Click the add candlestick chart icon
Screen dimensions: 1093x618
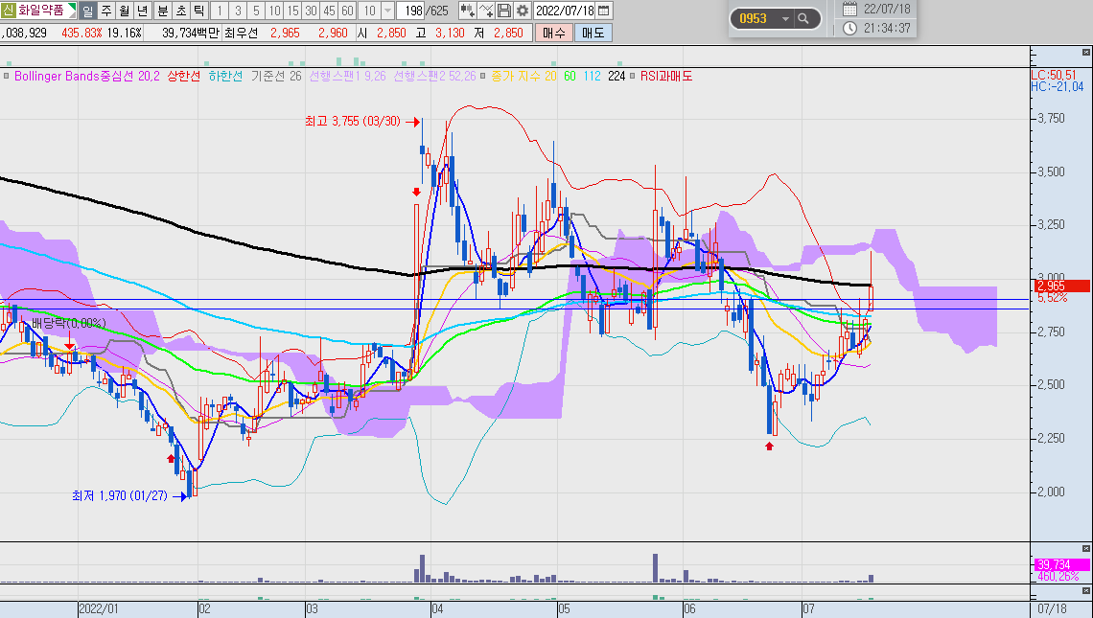468,11
